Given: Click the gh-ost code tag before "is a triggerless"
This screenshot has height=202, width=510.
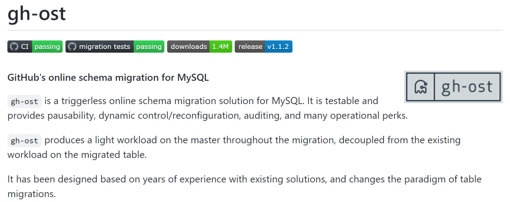Looking at the screenshot, I should (24, 101).
